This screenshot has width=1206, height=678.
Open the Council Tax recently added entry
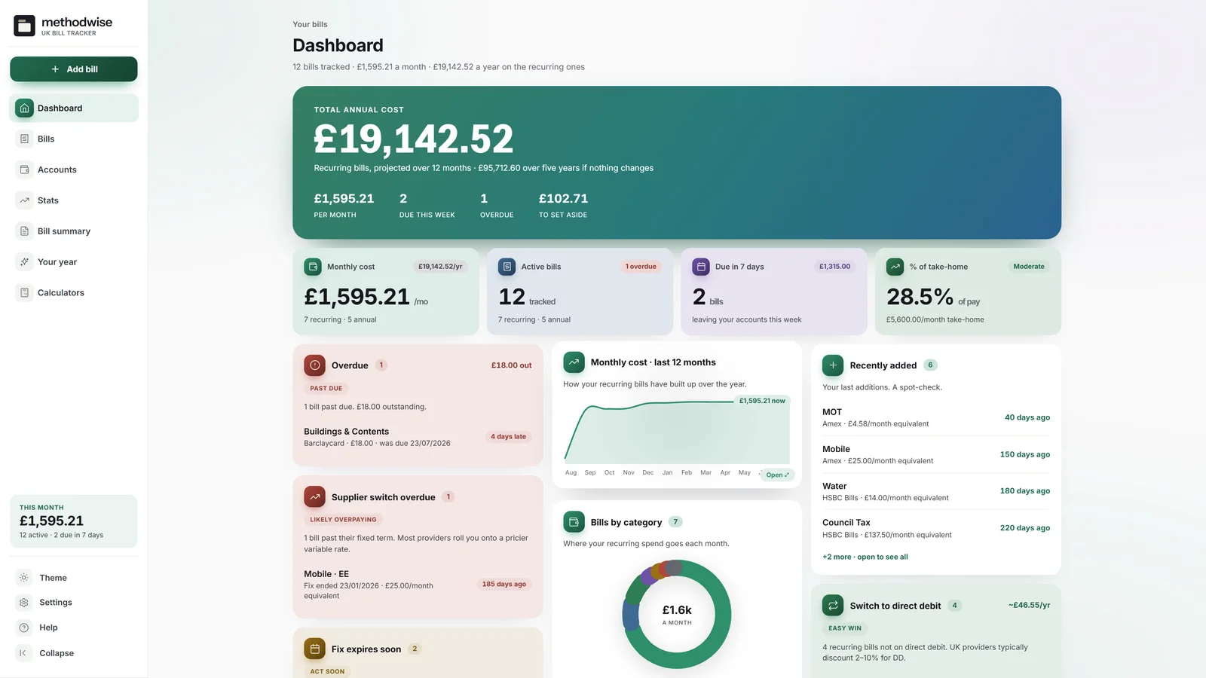pyautogui.click(x=936, y=528)
